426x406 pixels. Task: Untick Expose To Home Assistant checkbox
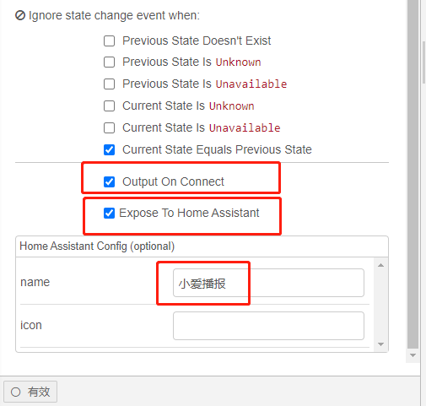pyautogui.click(x=109, y=213)
